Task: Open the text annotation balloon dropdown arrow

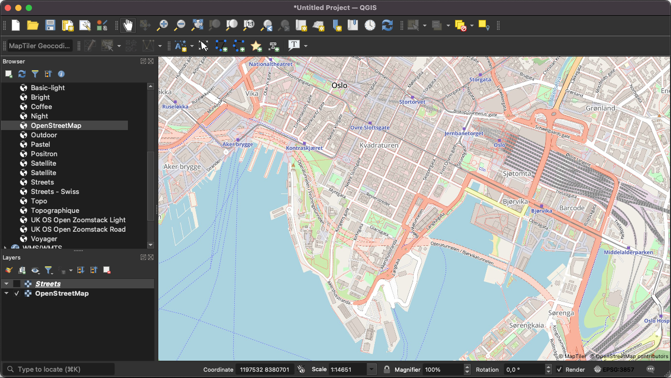Action: coord(306,46)
